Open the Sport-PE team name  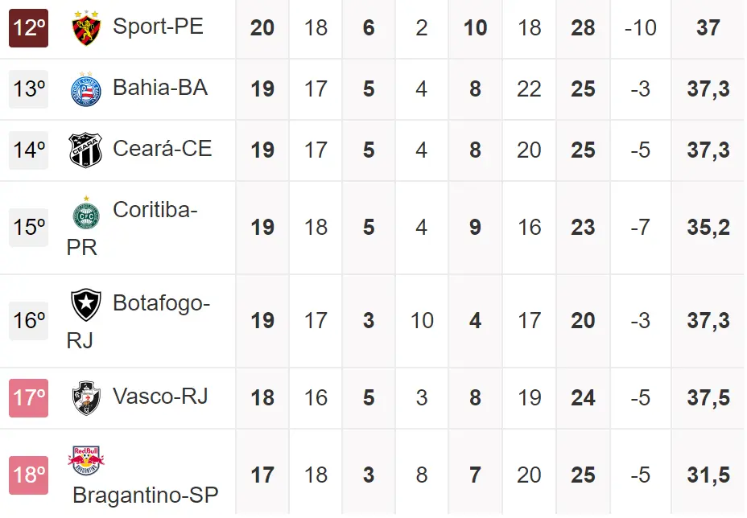point(158,27)
